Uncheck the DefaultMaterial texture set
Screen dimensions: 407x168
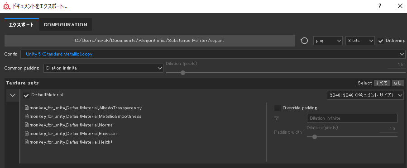tap(26, 96)
